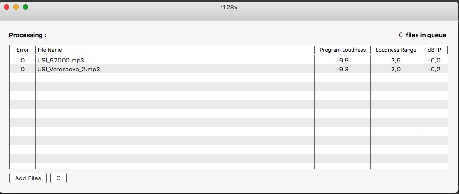This screenshot has height=194, width=459.
Task: Minimize the r128x window
Action: click(16, 7)
